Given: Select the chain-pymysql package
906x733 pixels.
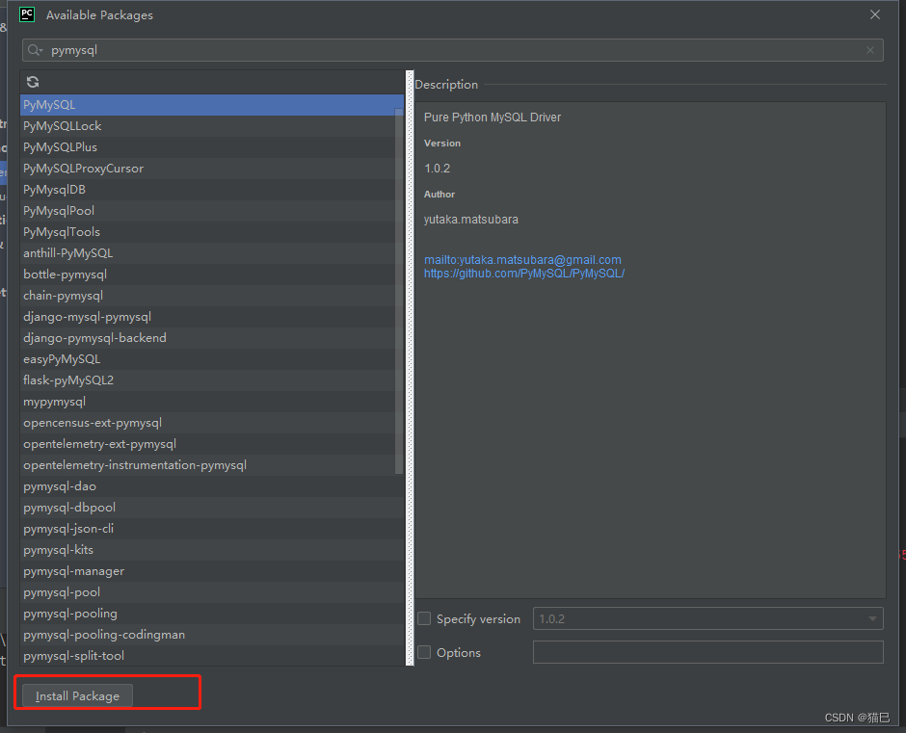Looking at the screenshot, I should pos(211,295).
